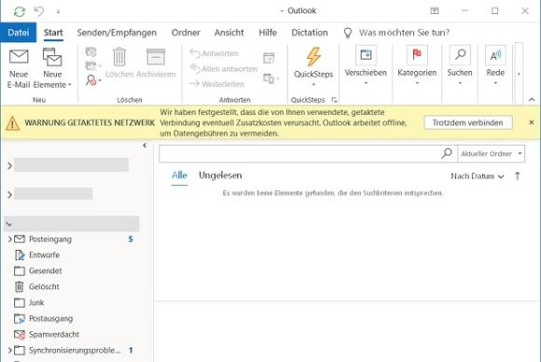Open the Entwürfe folder
This screenshot has height=362, width=541.
click(x=44, y=255)
